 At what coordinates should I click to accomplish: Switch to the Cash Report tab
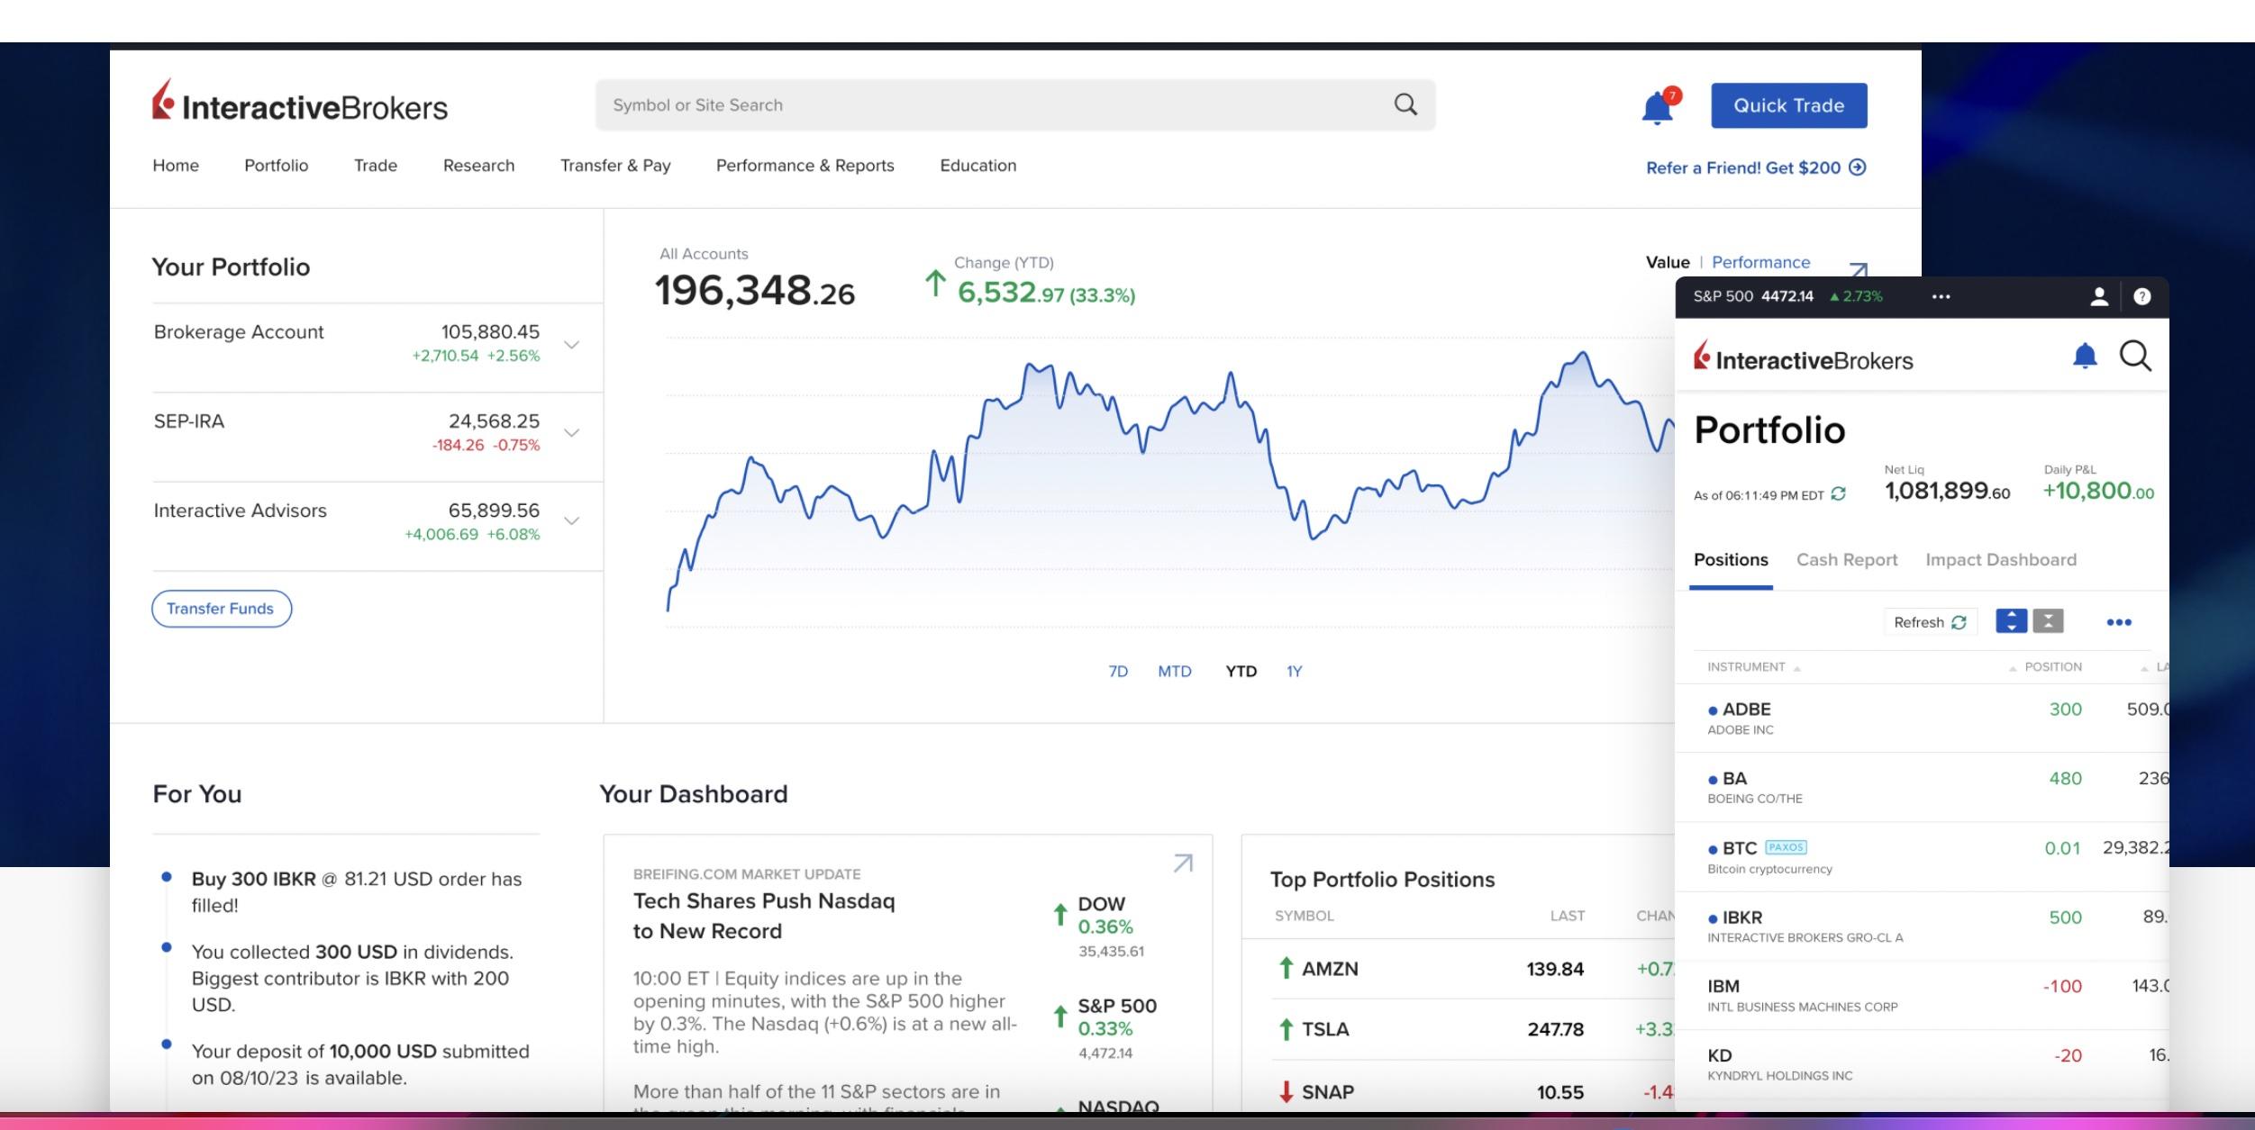coord(1847,560)
